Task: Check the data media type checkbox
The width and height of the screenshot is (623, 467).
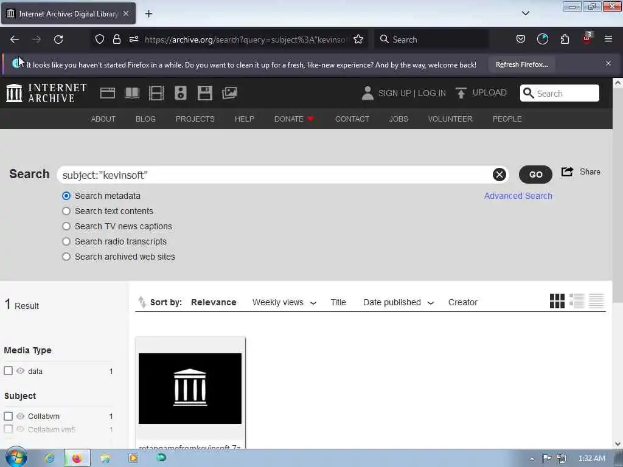Action: click(x=9, y=370)
